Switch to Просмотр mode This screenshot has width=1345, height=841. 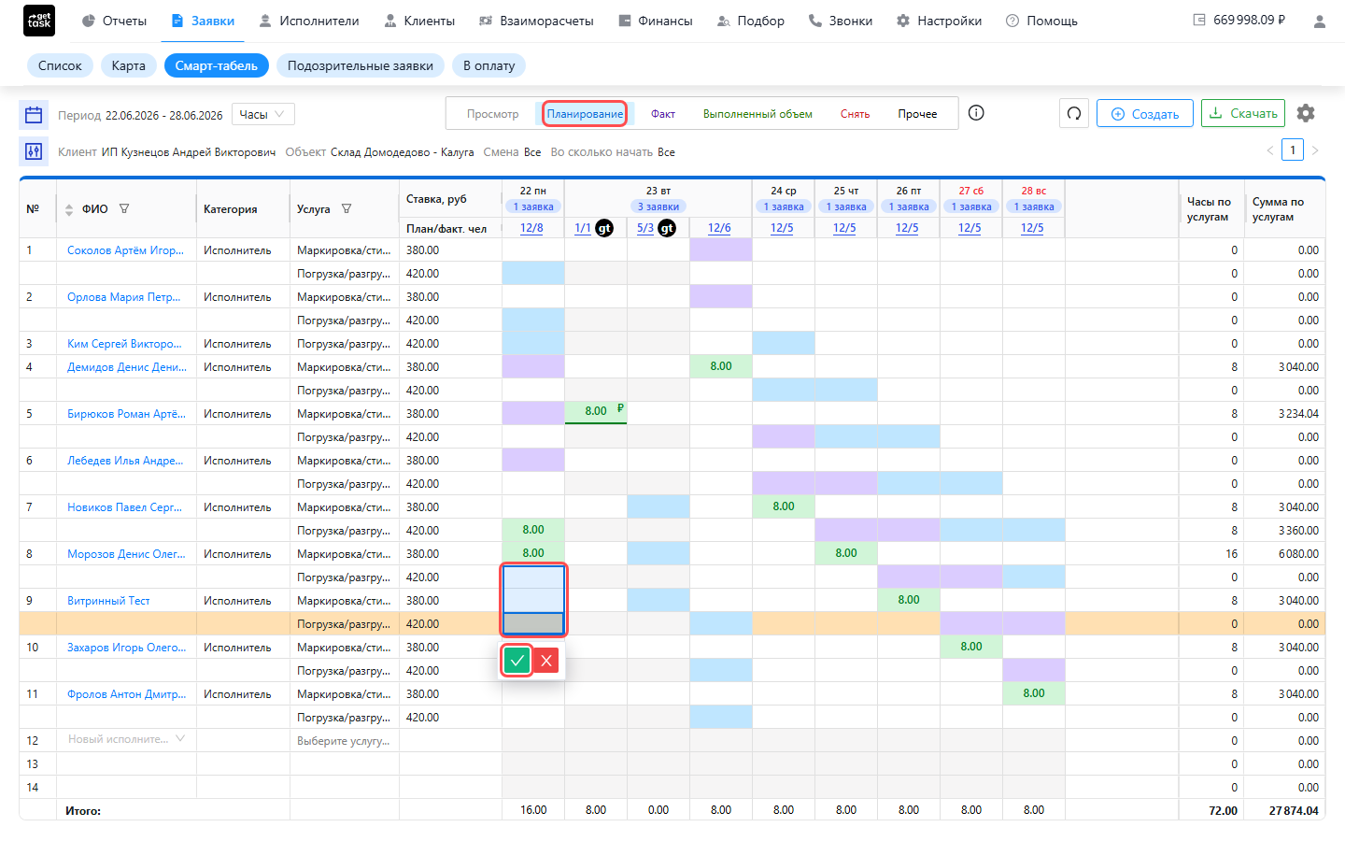point(492,114)
